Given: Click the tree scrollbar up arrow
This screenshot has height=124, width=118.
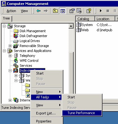Looking at the screenshot, I should [x=71, y=26].
